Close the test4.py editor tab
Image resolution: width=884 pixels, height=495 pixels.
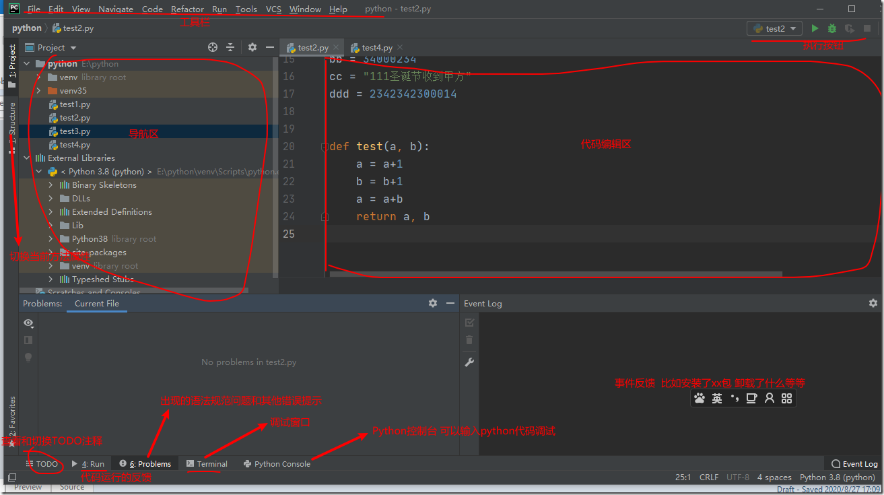[400, 48]
